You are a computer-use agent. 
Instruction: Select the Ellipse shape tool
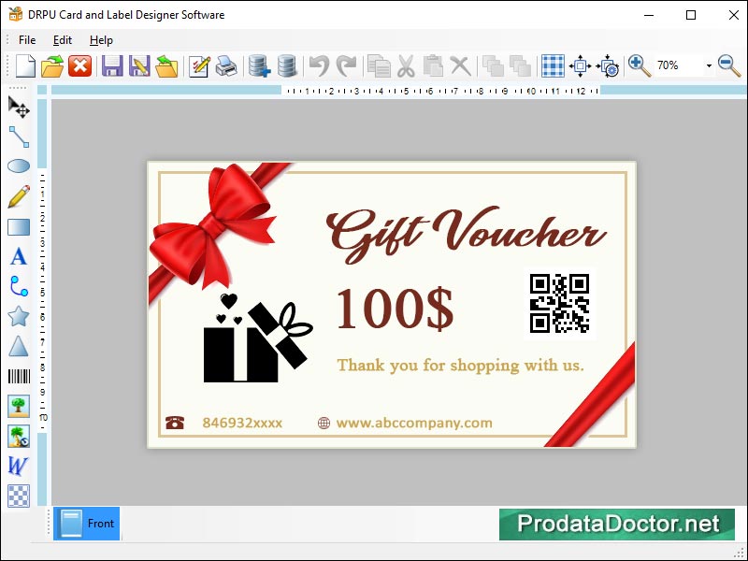[19, 166]
